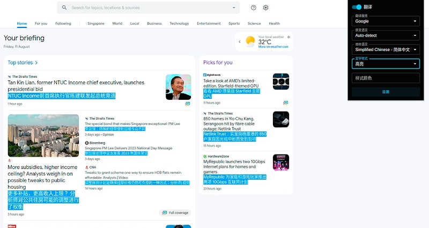Open the Singapore news tab
This screenshot has height=228, width=429.
96,24
